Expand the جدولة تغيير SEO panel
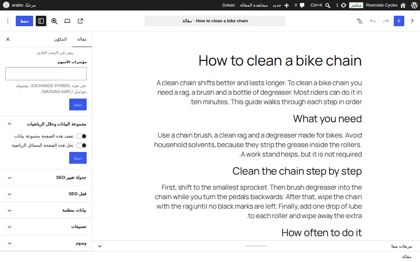This screenshot has height=262, width=420. 46,178
